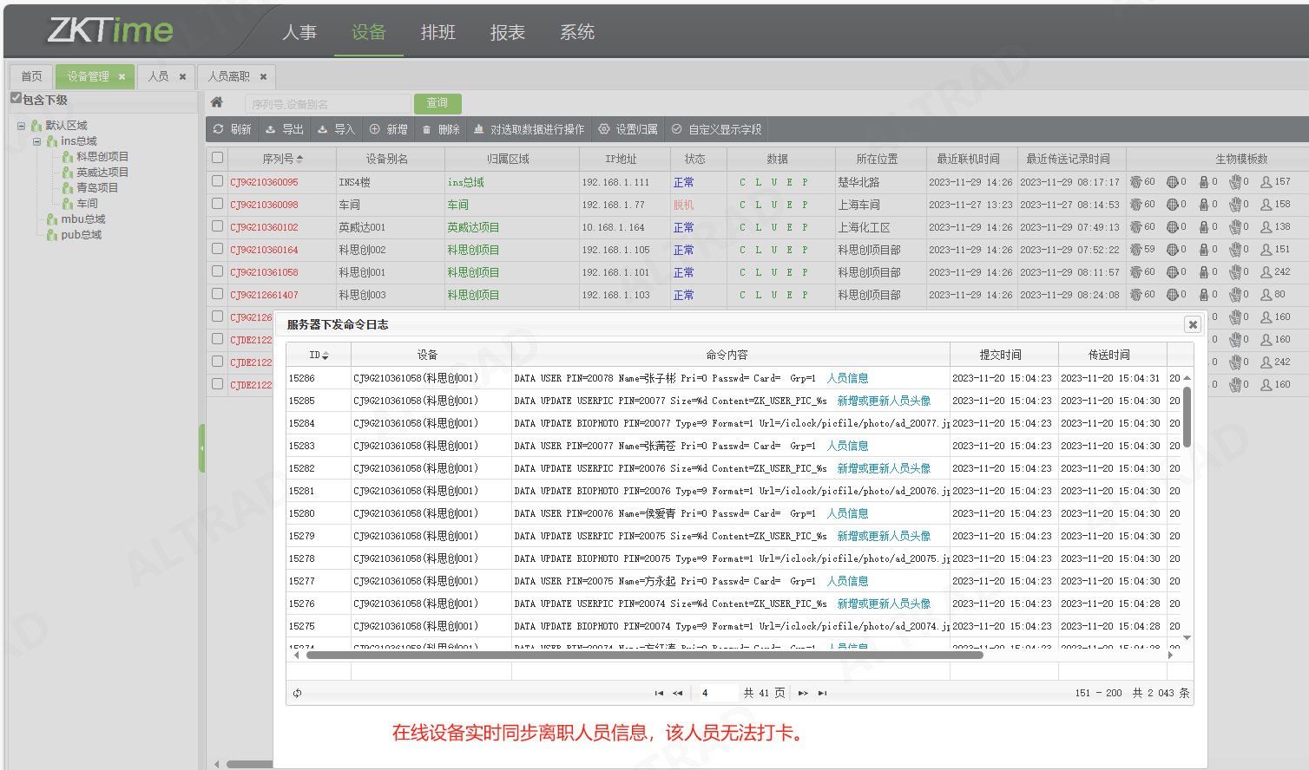Click the 导出 export toolbar icon
Screen dimensions: 1309x770
click(270, 129)
